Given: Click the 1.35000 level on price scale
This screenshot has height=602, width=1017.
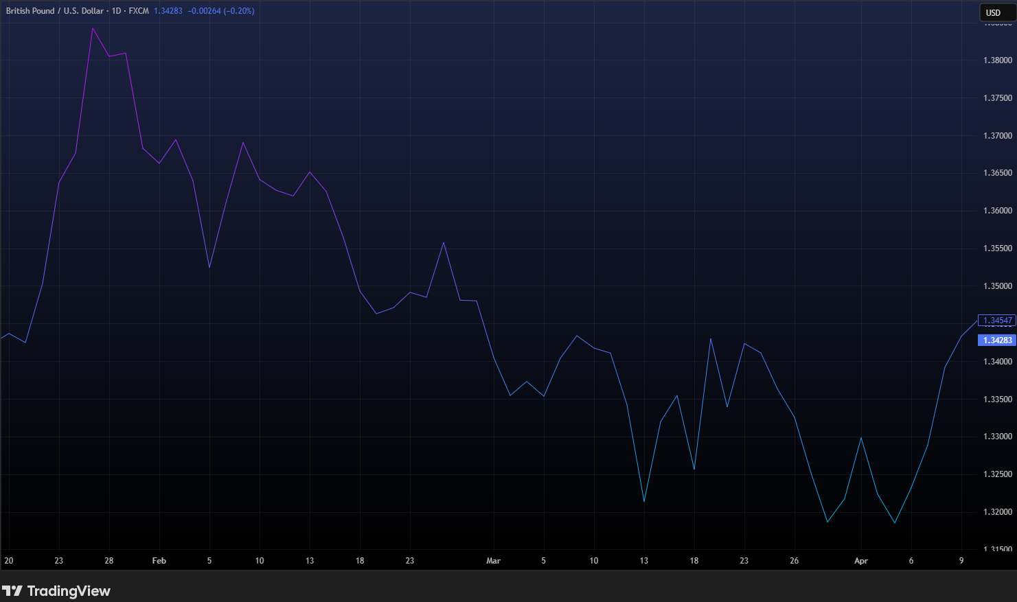Looking at the screenshot, I should (x=997, y=286).
